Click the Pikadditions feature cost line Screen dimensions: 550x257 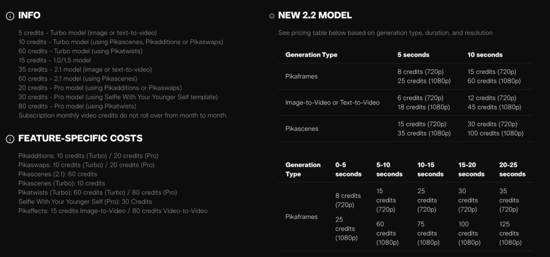pos(88,156)
